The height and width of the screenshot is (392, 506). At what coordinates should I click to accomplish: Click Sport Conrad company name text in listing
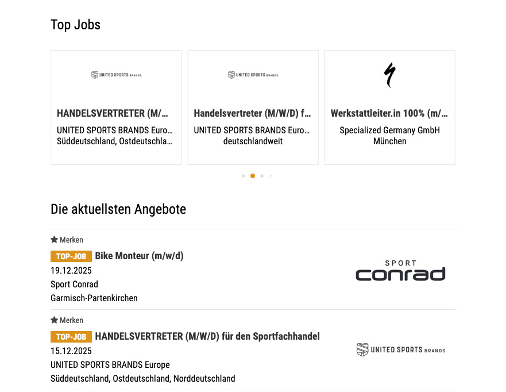74,285
